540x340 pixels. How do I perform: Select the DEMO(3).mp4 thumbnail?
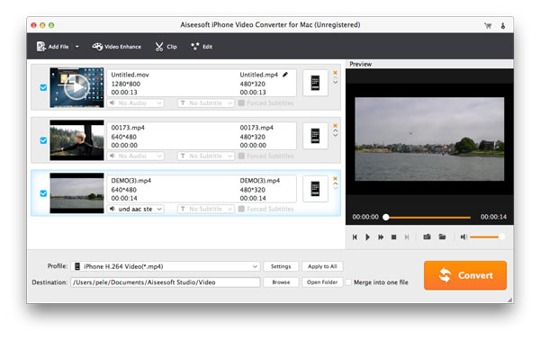[x=76, y=193]
